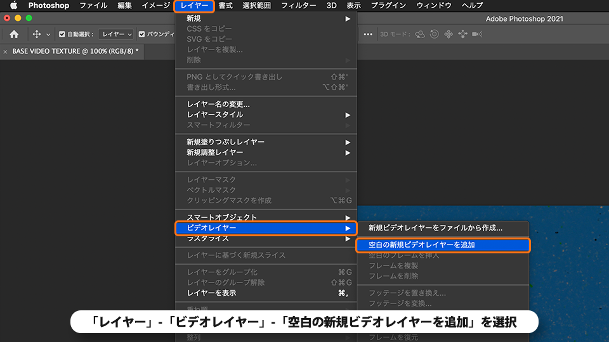Choose 空白の新規ビデオレイヤーを追加
The height and width of the screenshot is (342, 609).
point(443,245)
